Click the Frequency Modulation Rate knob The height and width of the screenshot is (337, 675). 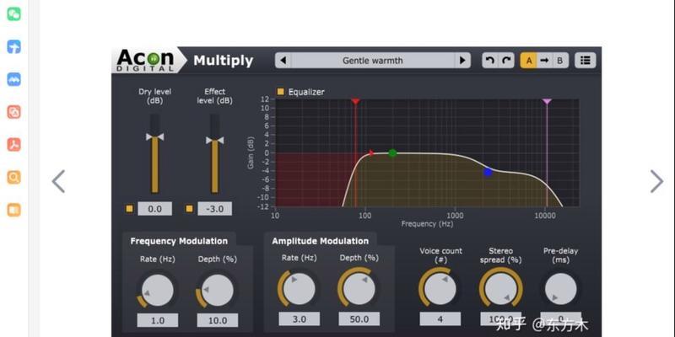coord(157,290)
